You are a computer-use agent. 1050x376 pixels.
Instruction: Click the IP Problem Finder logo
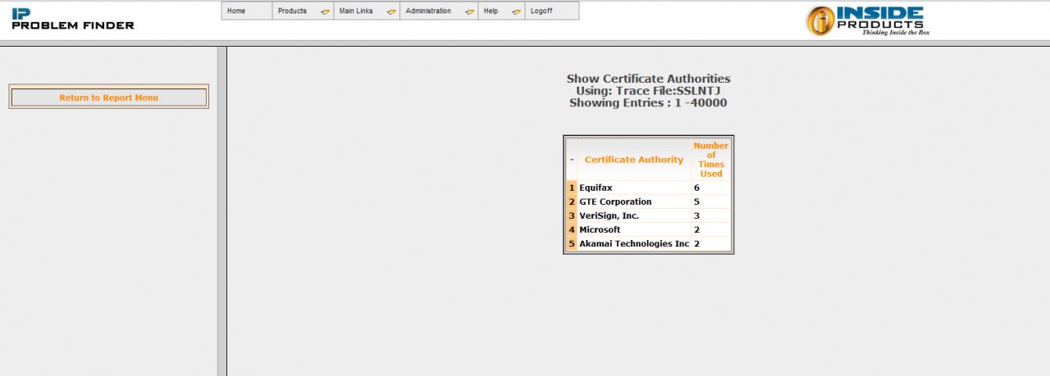[x=72, y=20]
